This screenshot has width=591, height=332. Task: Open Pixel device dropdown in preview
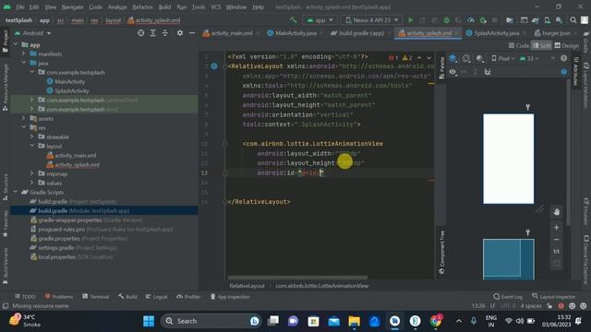[503, 58]
